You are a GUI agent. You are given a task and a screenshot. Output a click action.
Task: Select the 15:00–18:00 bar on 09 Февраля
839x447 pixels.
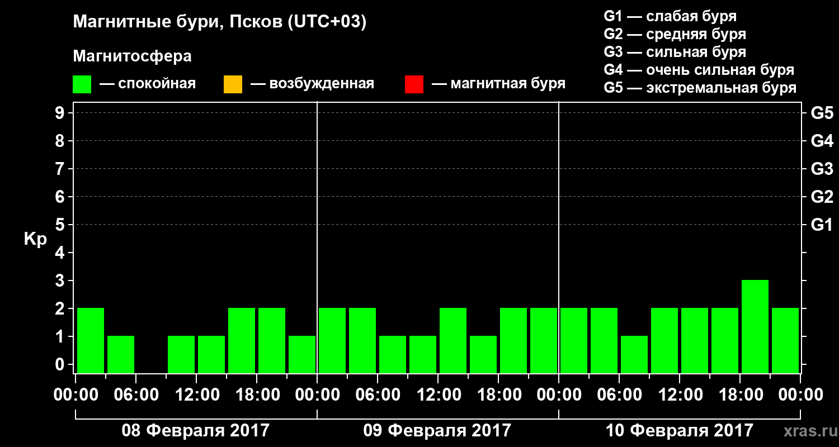pyautogui.click(x=483, y=354)
